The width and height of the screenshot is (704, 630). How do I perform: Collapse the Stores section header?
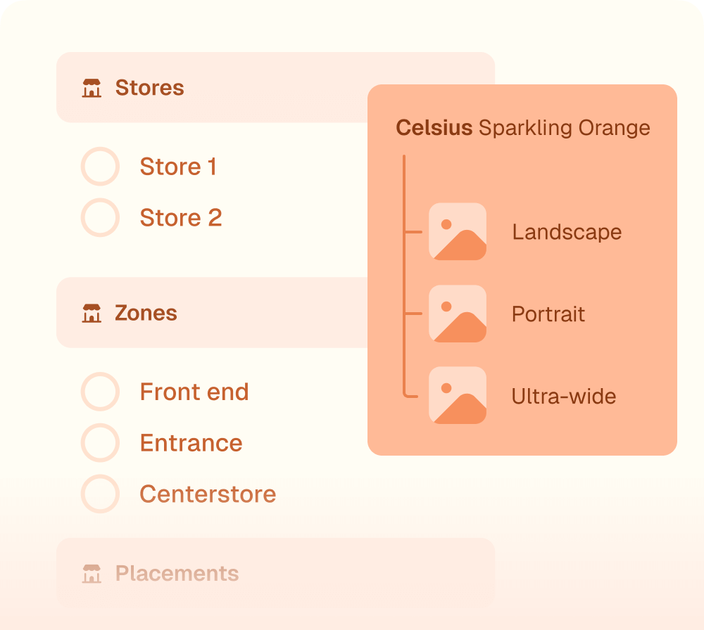point(211,88)
